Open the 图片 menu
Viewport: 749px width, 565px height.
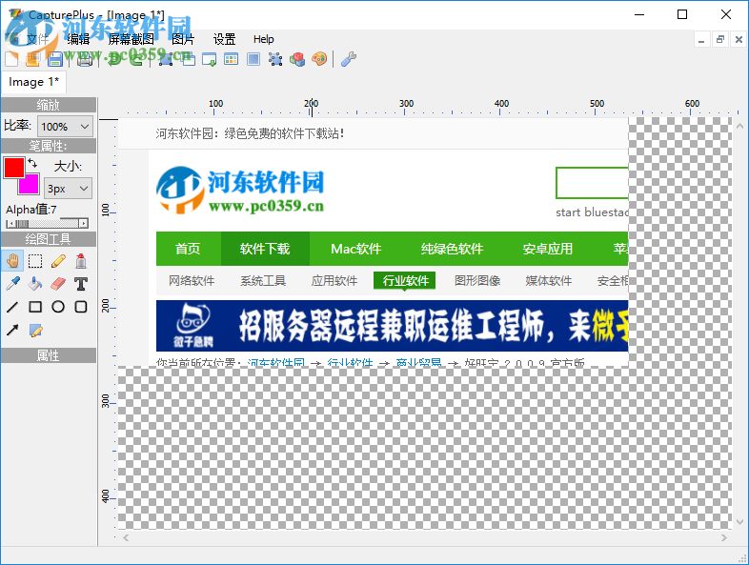(x=183, y=39)
